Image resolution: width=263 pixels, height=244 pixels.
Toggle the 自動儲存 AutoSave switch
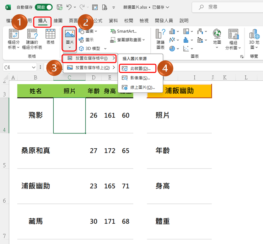tap(44, 7)
